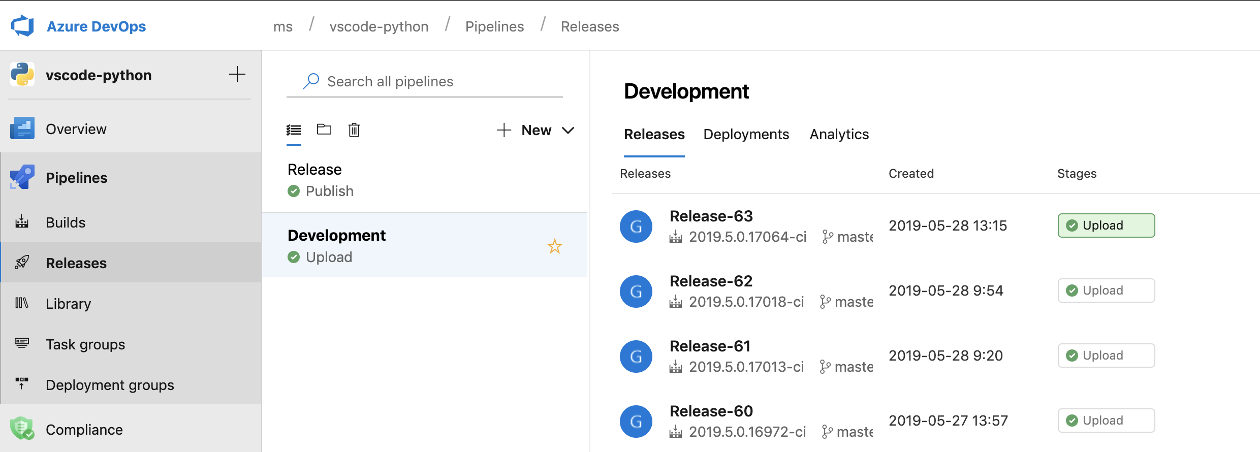Click created date 2019-05-27 13:57
The height and width of the screenshot is (452, 1260).
pos(948,421)
